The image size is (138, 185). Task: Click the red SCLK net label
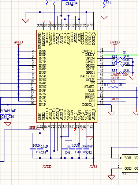click(115, 78)
